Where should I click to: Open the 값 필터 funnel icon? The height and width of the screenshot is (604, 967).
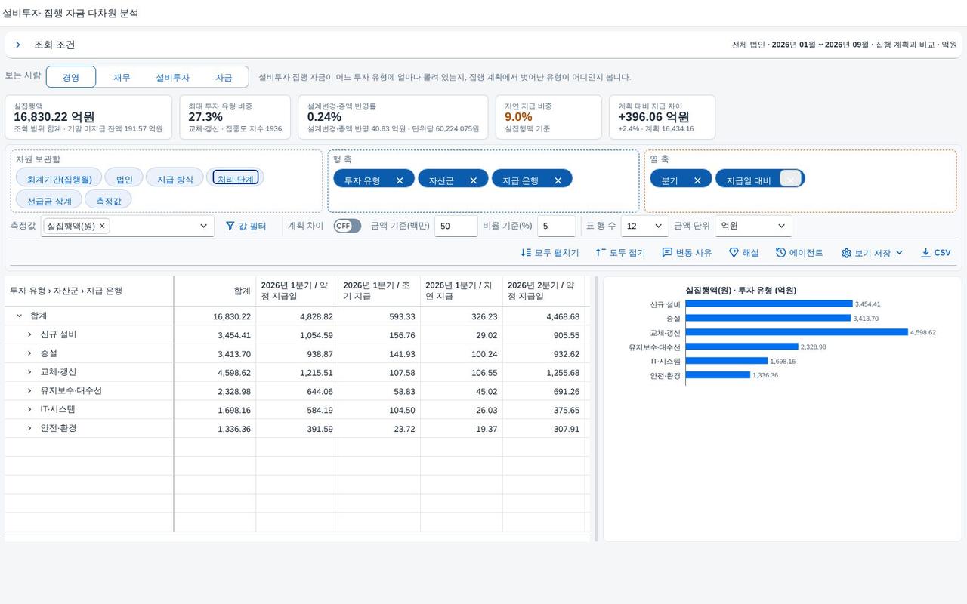230,226
